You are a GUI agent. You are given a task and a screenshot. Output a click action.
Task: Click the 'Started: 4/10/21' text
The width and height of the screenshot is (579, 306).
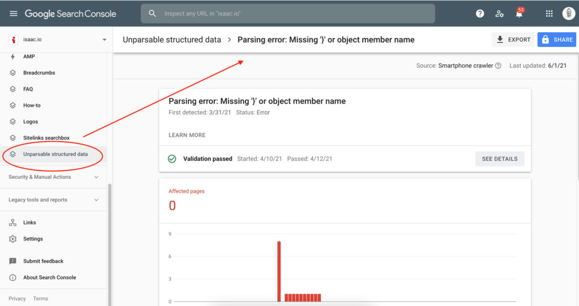[259, 159]
